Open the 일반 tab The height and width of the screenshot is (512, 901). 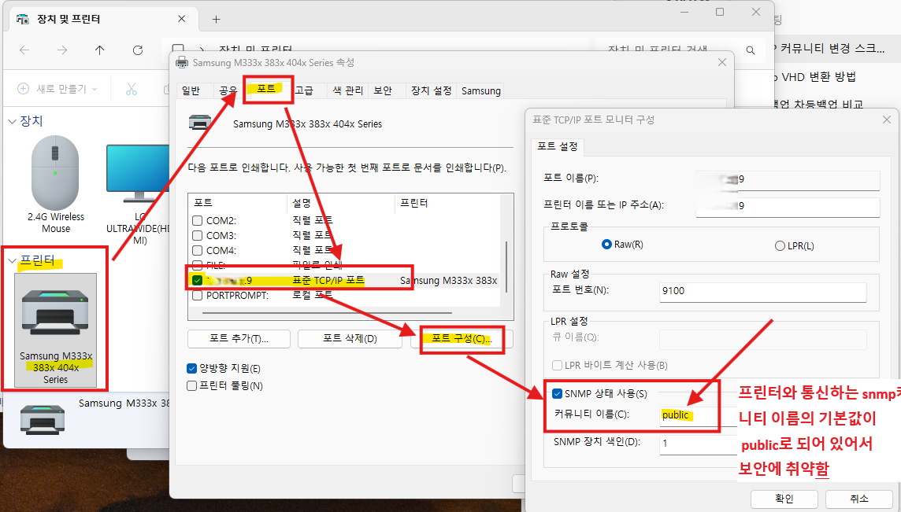(x=191, y=90)
